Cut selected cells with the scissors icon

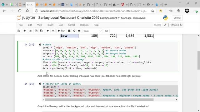point(31,31)
